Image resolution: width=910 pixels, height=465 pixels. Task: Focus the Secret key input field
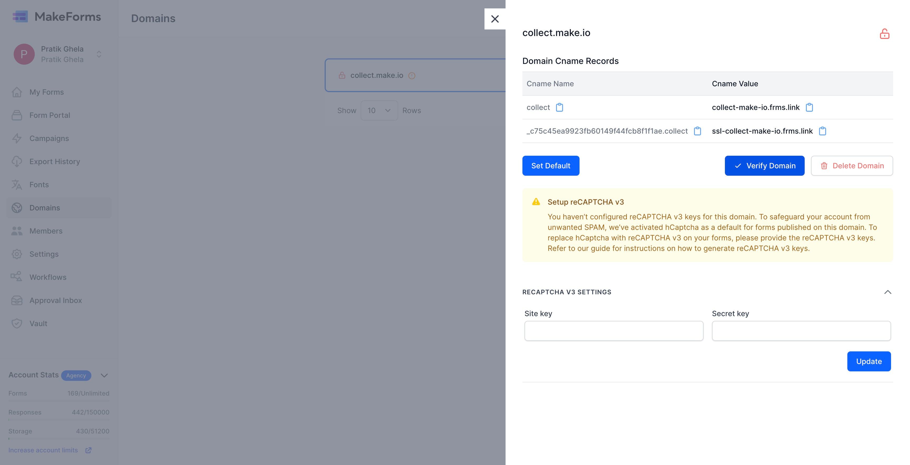coord(801,331)
